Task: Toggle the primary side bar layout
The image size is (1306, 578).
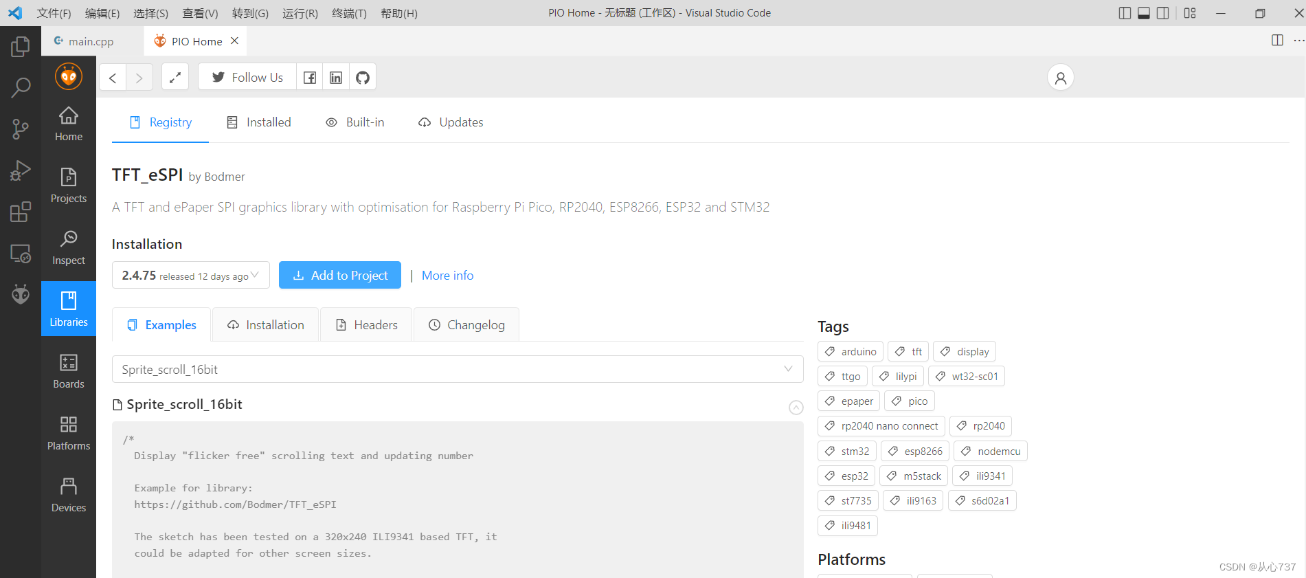Action: coord(1125,13)
